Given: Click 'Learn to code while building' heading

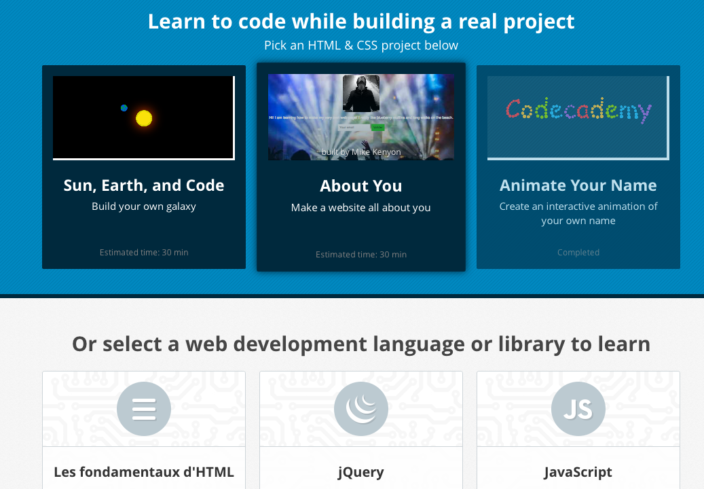Looking at the screenshot, I should [361, 21].
